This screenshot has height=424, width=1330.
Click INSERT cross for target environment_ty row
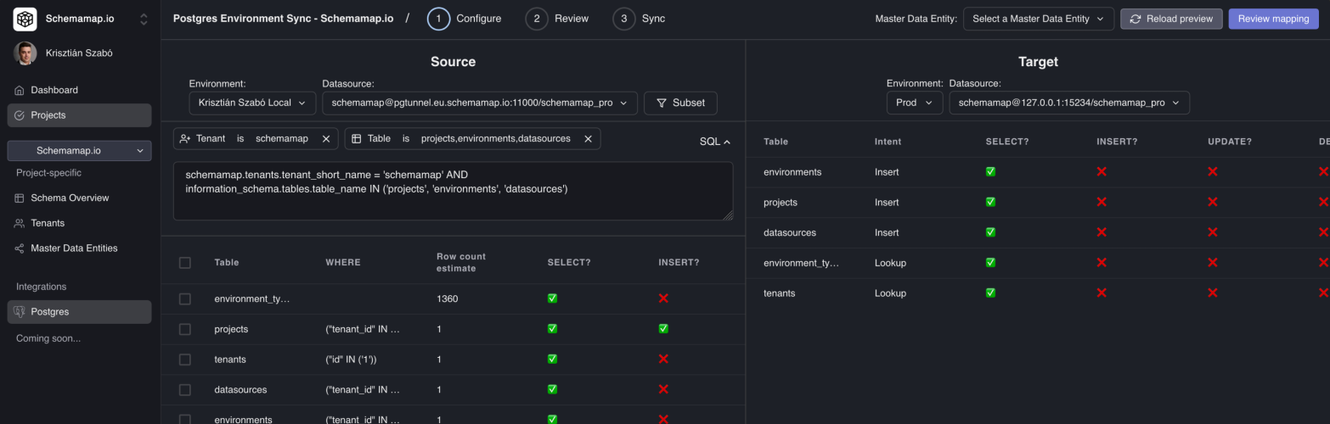pos(1102,263)
